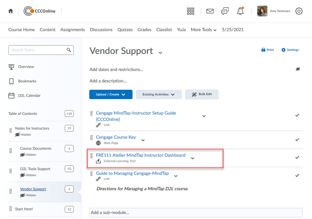Screen dimensions: 312x219
Task: Open the FRE111 Atelier MindTap Instructor Dashboard link
Action: pyautogui.click(x=141, y=155)
